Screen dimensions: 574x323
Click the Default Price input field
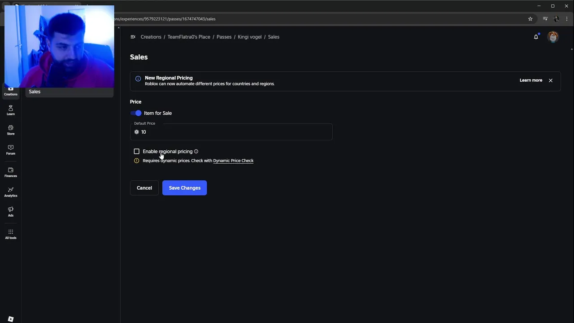[x=233, y=132]
